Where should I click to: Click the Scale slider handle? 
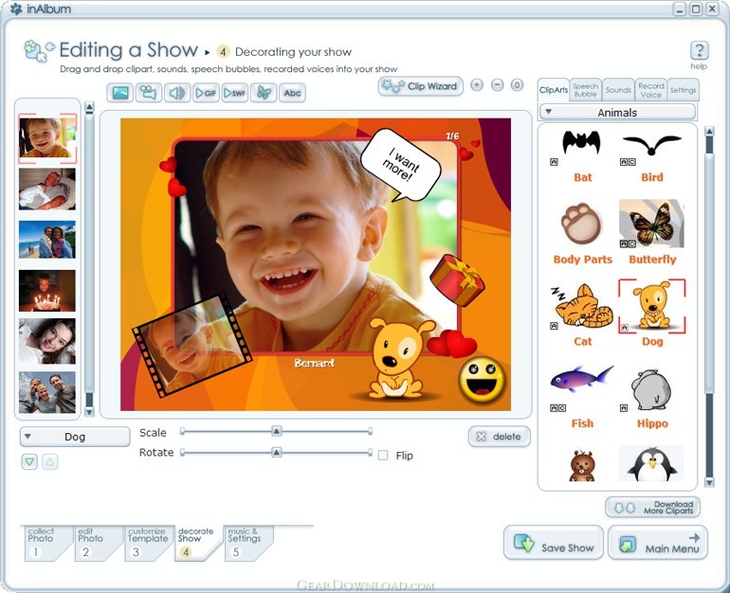pyautogui.click(x=276, y=431)
